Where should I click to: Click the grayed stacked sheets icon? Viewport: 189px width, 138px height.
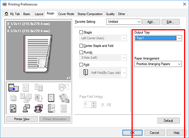pos(13,98)
